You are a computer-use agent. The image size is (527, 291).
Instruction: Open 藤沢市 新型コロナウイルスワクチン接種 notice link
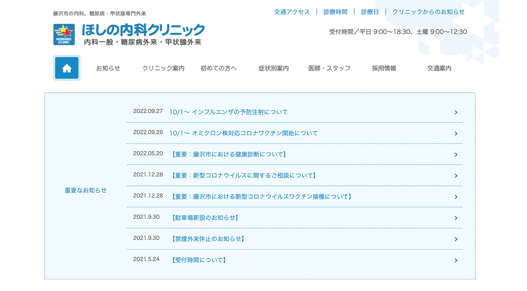(x=261, y=197)
